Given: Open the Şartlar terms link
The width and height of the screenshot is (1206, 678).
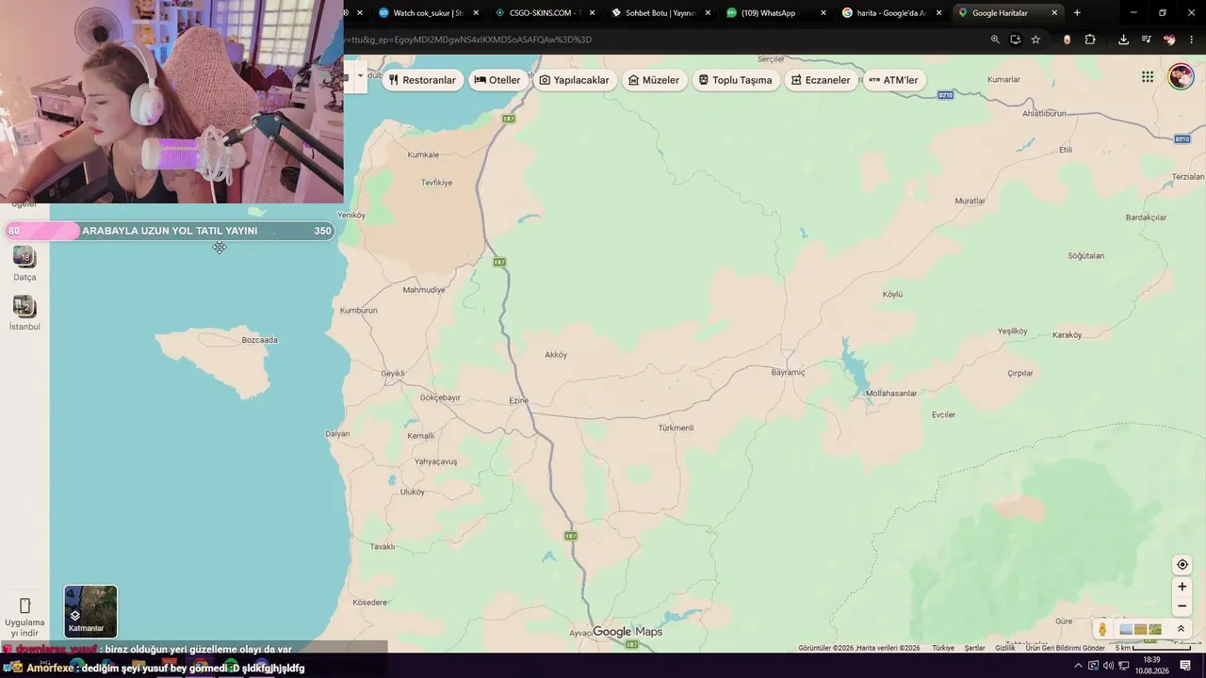Looking at the screenshot, I should 974,648.
